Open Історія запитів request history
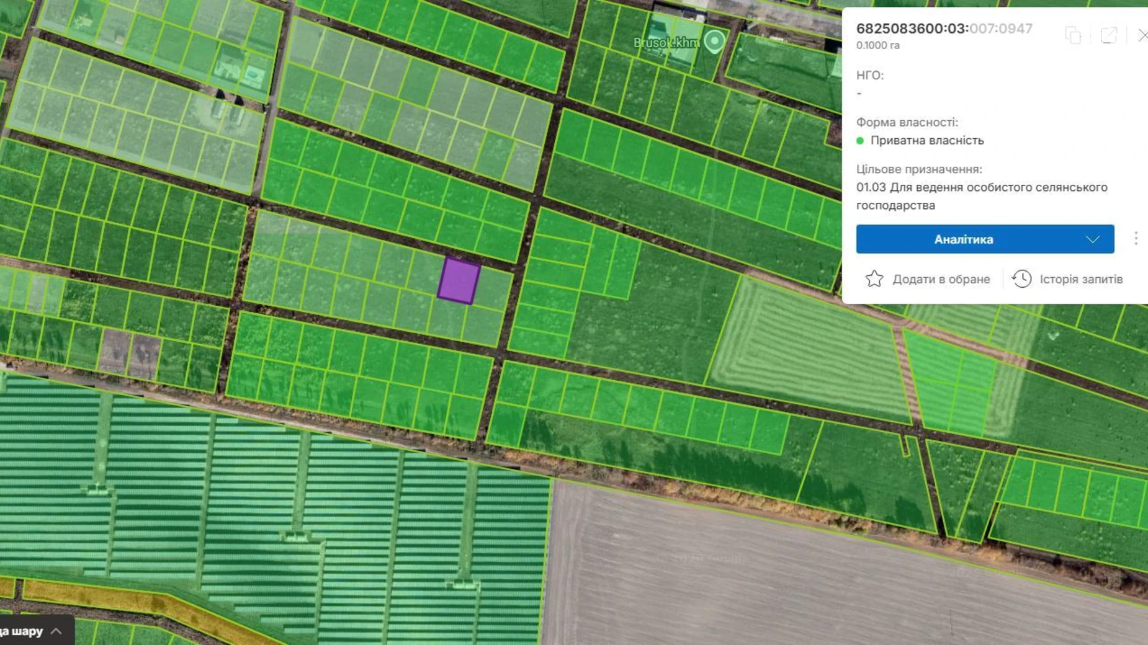Screen dimensions: 1148x645 click(1081, 279)
